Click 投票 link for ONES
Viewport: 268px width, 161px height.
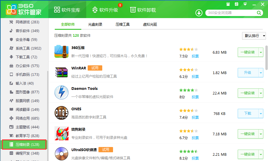click(195, 117)
